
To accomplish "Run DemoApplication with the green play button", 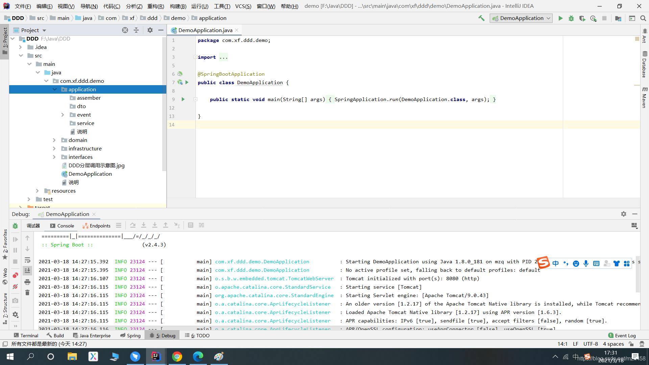I will pyautogui.click(x=560, y=18).
